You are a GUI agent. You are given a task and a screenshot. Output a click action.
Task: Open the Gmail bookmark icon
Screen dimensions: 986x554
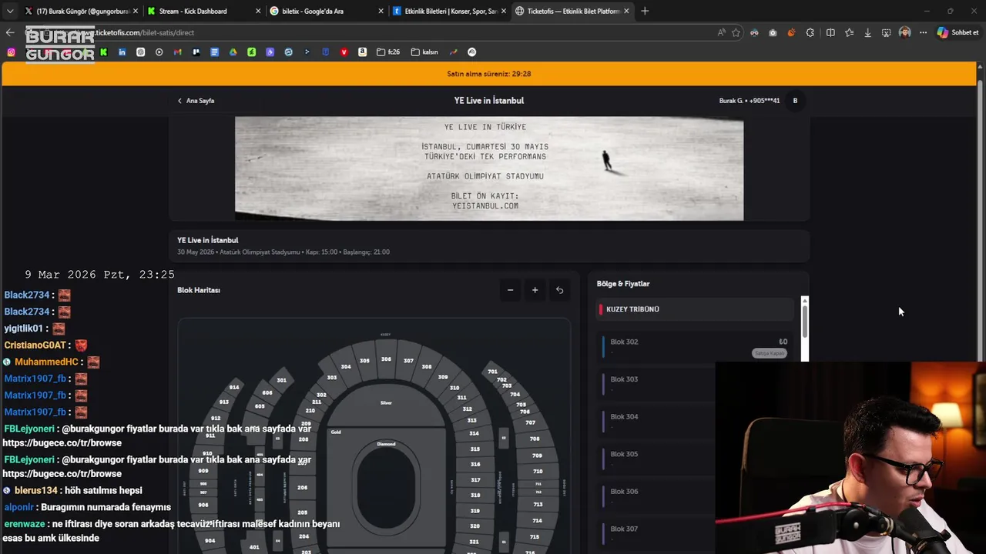pyautogui.click(x=177, y=52)
